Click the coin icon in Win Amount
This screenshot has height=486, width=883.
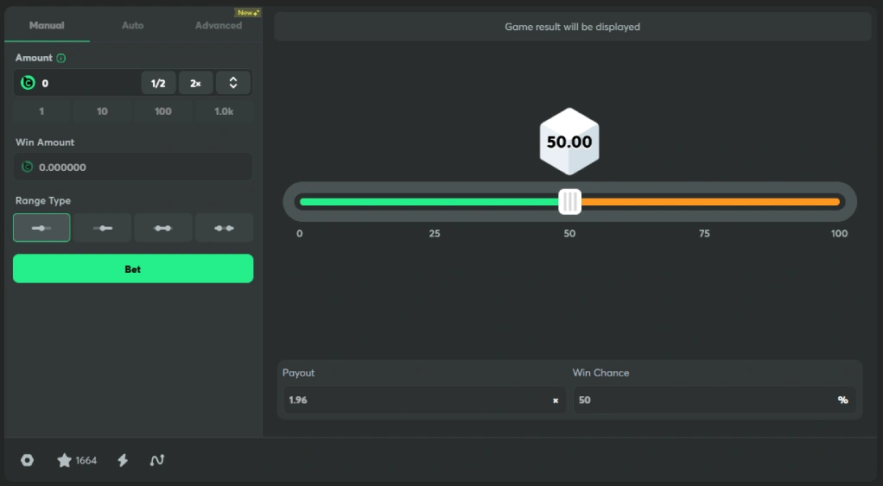(x=27, y=167)
